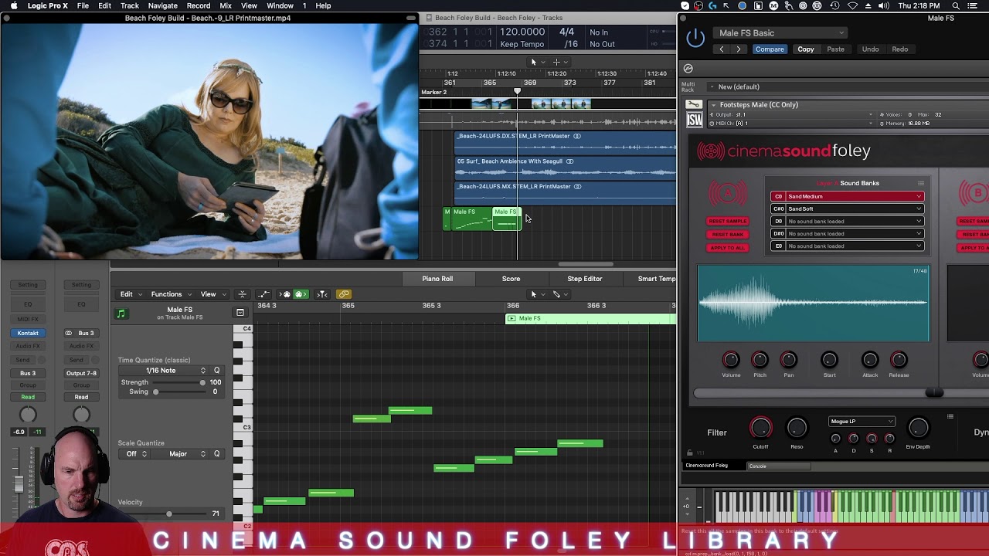Toggle the Kontakt plugin power button

coord(695,36)
